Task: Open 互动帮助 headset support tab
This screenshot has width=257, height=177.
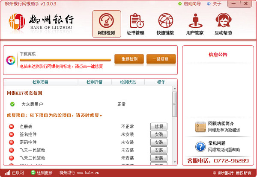Action: [223, 24]
